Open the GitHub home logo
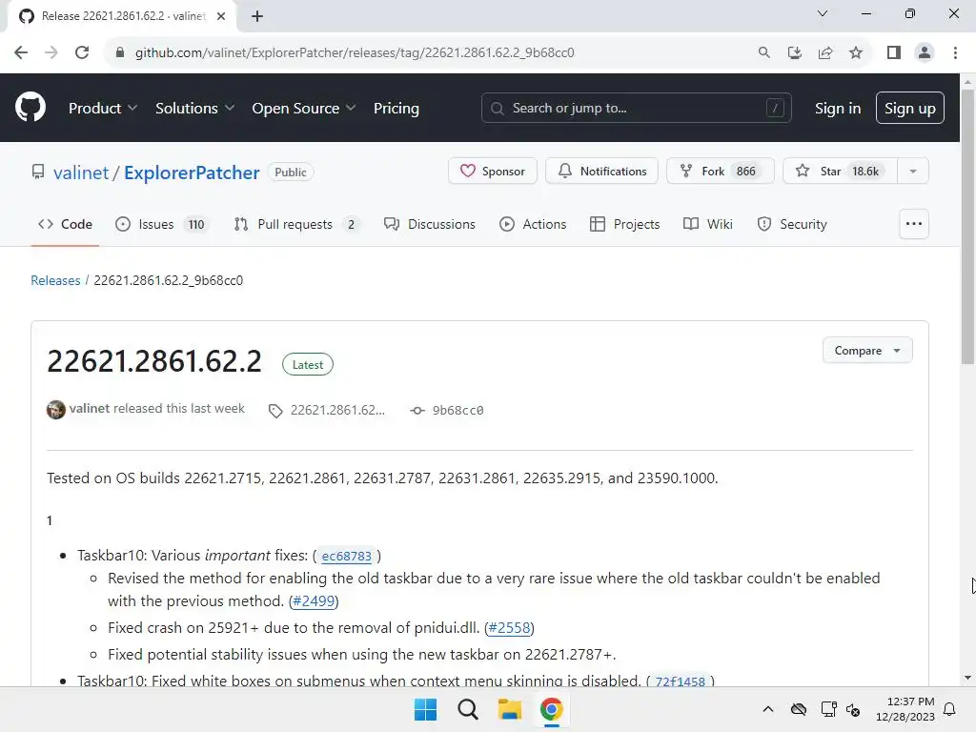Viewport: 976px width, 732px height. click(x=30, y=107)
